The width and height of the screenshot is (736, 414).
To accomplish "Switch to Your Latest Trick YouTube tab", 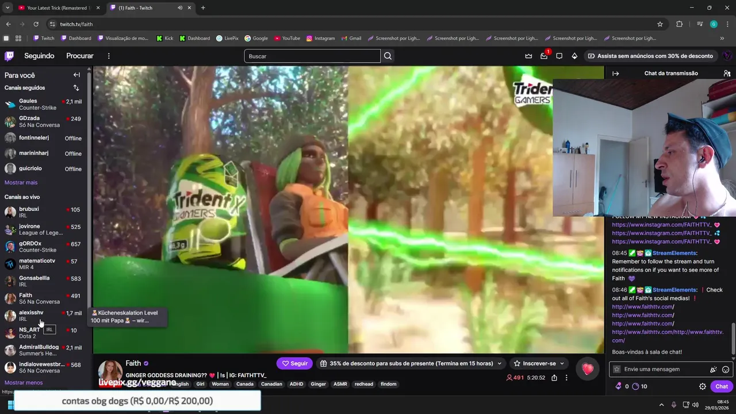I will (59, 8).
